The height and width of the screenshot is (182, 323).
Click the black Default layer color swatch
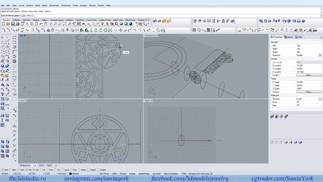click(71, 173)
